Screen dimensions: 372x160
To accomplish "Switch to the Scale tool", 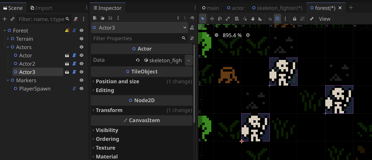I will [x=228, y=19].
